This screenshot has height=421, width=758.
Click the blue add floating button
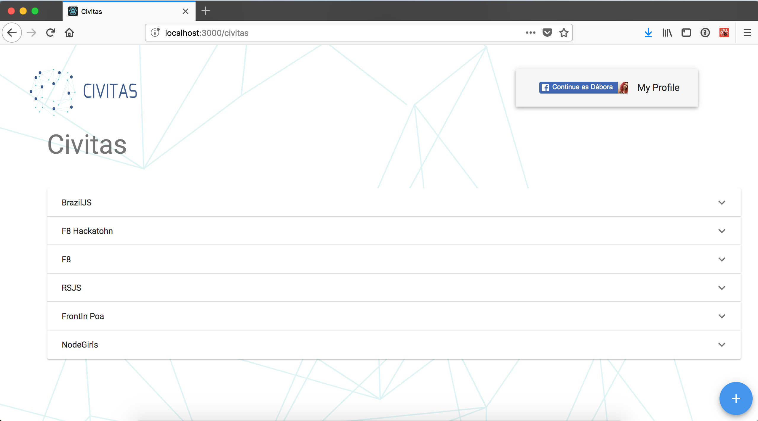(x=735, y=398)
